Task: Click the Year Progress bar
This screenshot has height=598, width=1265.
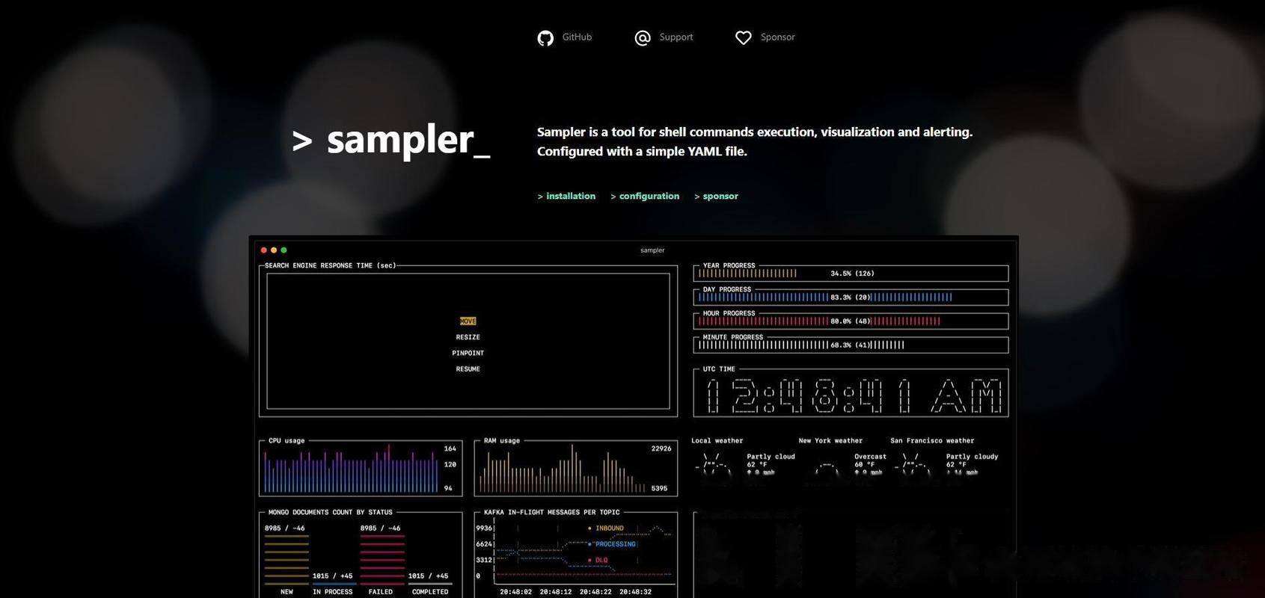Action: (x=851, y=274)
